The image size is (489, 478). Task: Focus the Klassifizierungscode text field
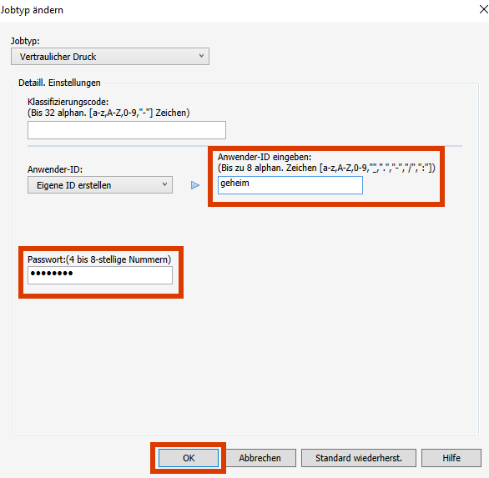pyautogui.click(x=127, y=130)
